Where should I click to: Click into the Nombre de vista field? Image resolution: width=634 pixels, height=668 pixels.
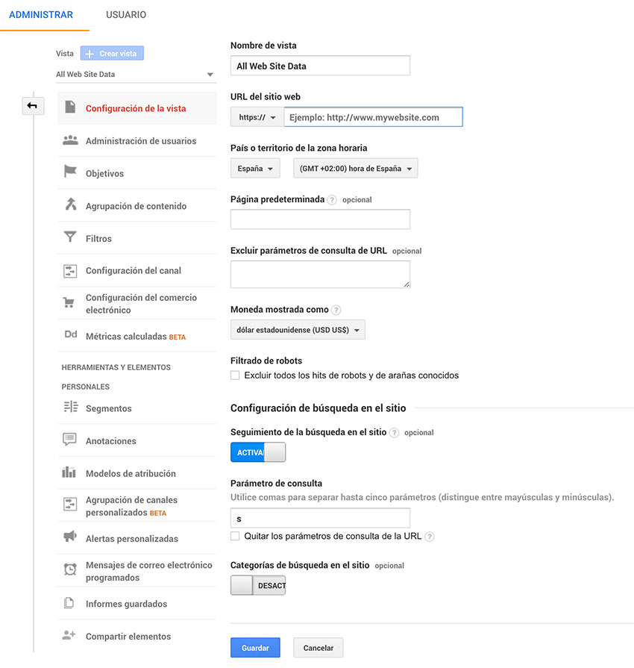tap(320, 66)
